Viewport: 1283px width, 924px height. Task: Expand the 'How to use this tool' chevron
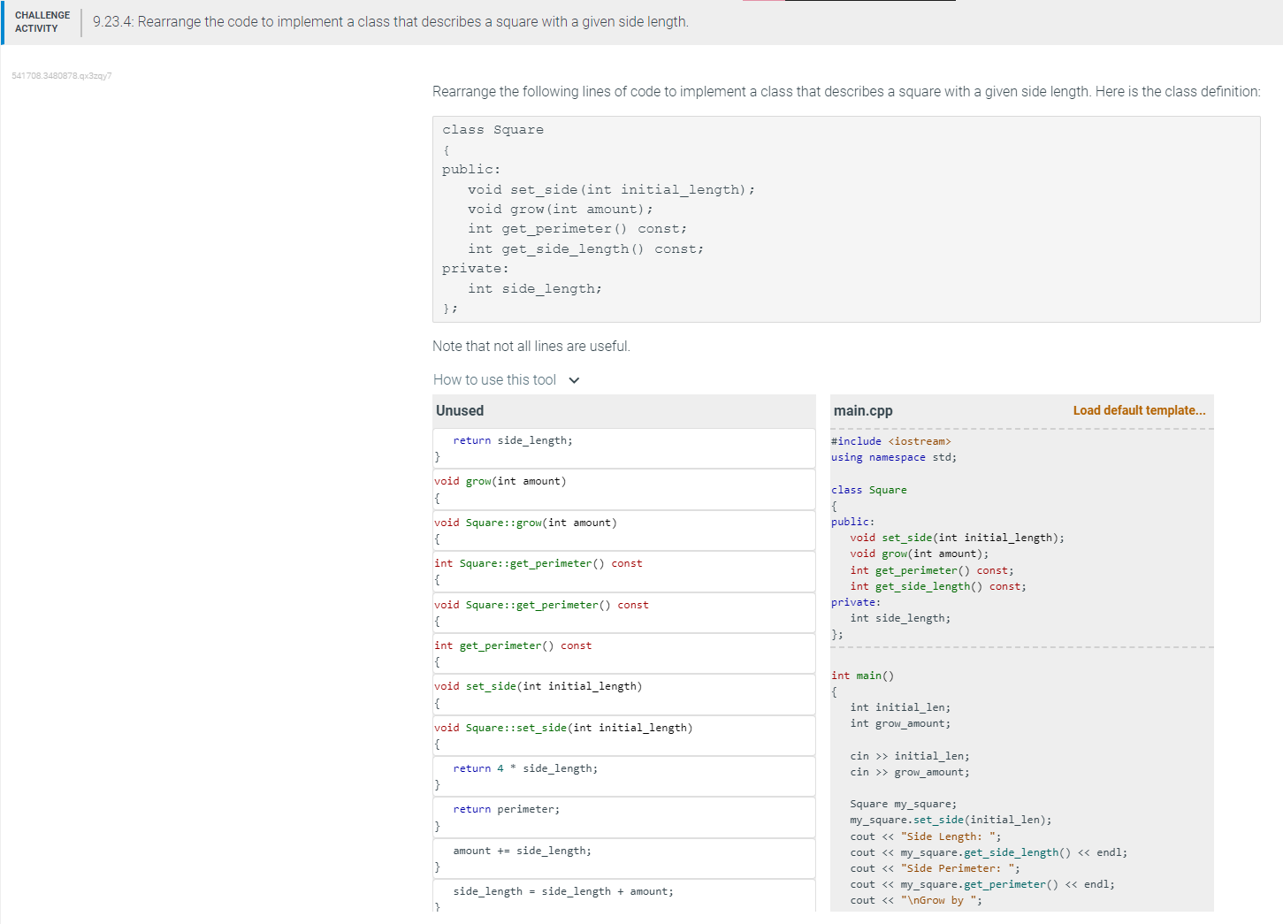click(x=575, y=380)
